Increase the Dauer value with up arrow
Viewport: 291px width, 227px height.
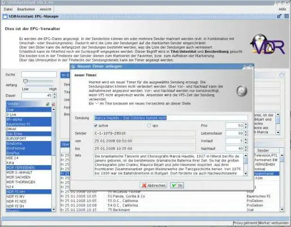coord(54,94)
